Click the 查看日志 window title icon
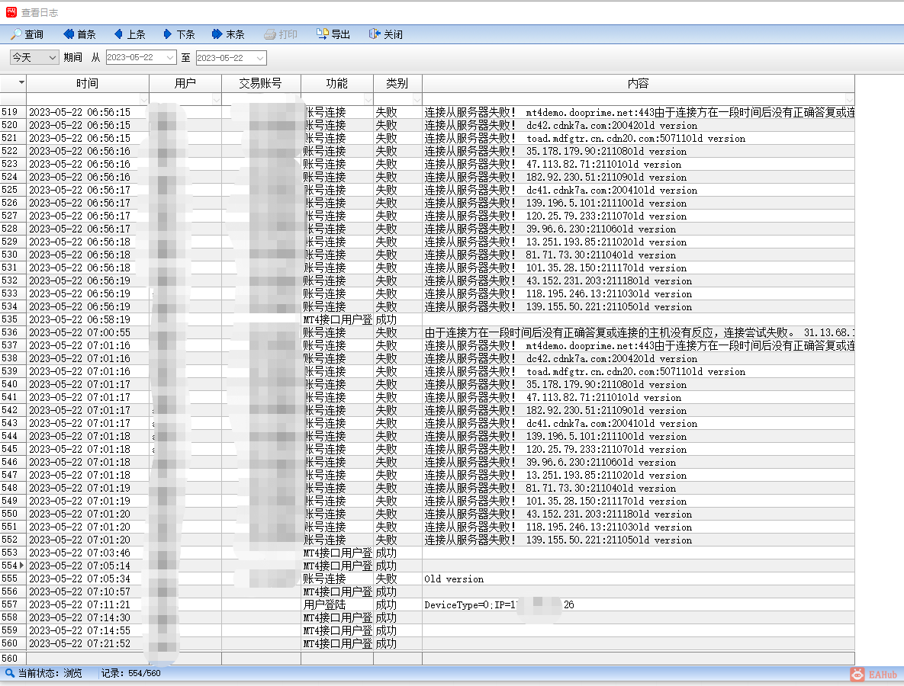This screenshot has height=686, width=904. click(11, 12)
